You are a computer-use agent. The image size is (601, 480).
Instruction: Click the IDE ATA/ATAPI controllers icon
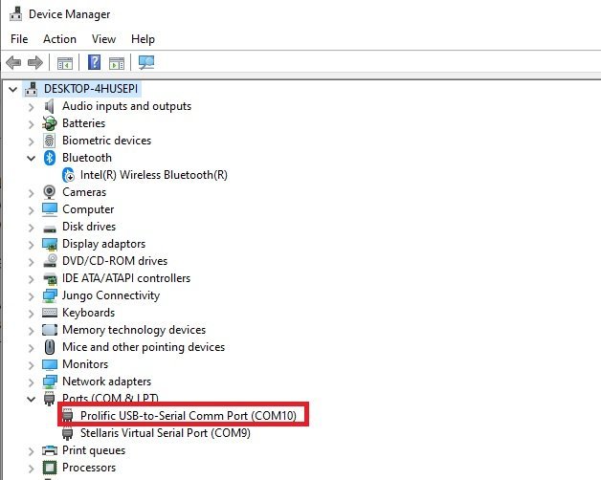coord(50,278)
